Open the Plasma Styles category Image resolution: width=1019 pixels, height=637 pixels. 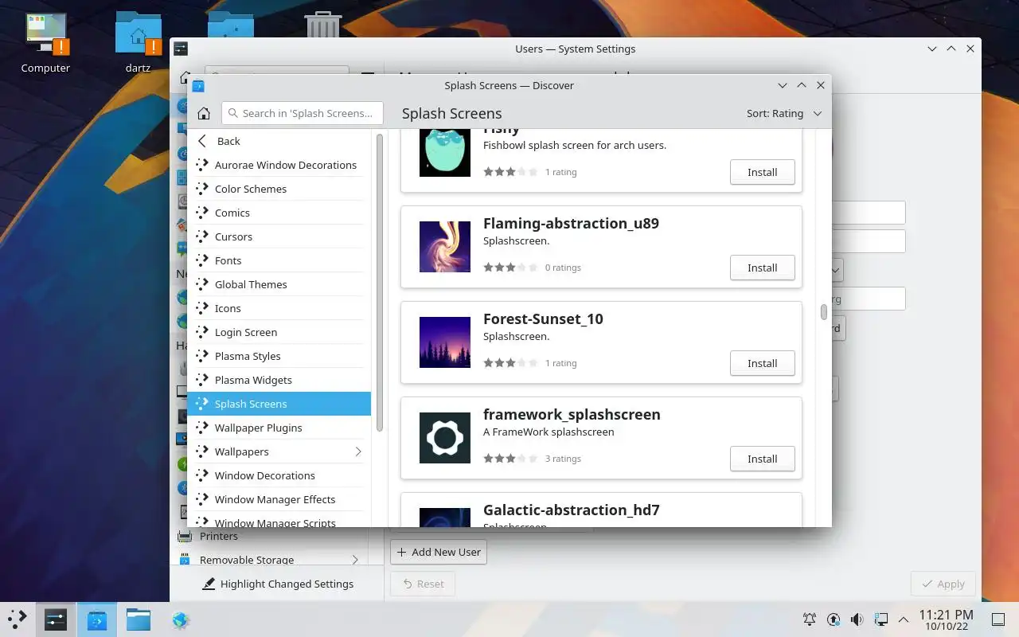coord(279,356)
